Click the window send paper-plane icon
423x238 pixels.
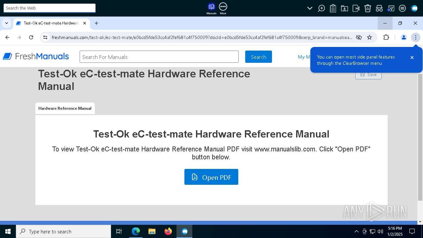tap(391, 8)
